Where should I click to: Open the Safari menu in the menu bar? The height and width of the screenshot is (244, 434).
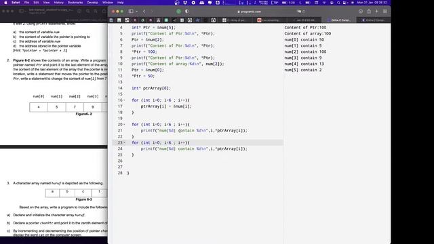pyautogui.click(x=16, y=3)
